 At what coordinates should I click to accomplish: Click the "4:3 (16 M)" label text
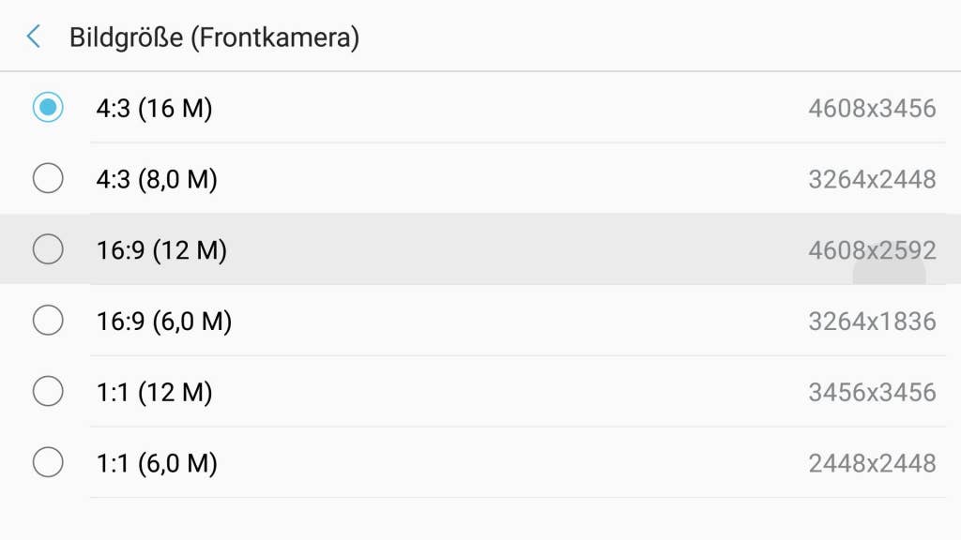point(154,109)
